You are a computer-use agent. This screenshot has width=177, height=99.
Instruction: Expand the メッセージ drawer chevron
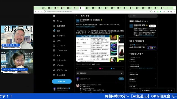pos(171,90)
